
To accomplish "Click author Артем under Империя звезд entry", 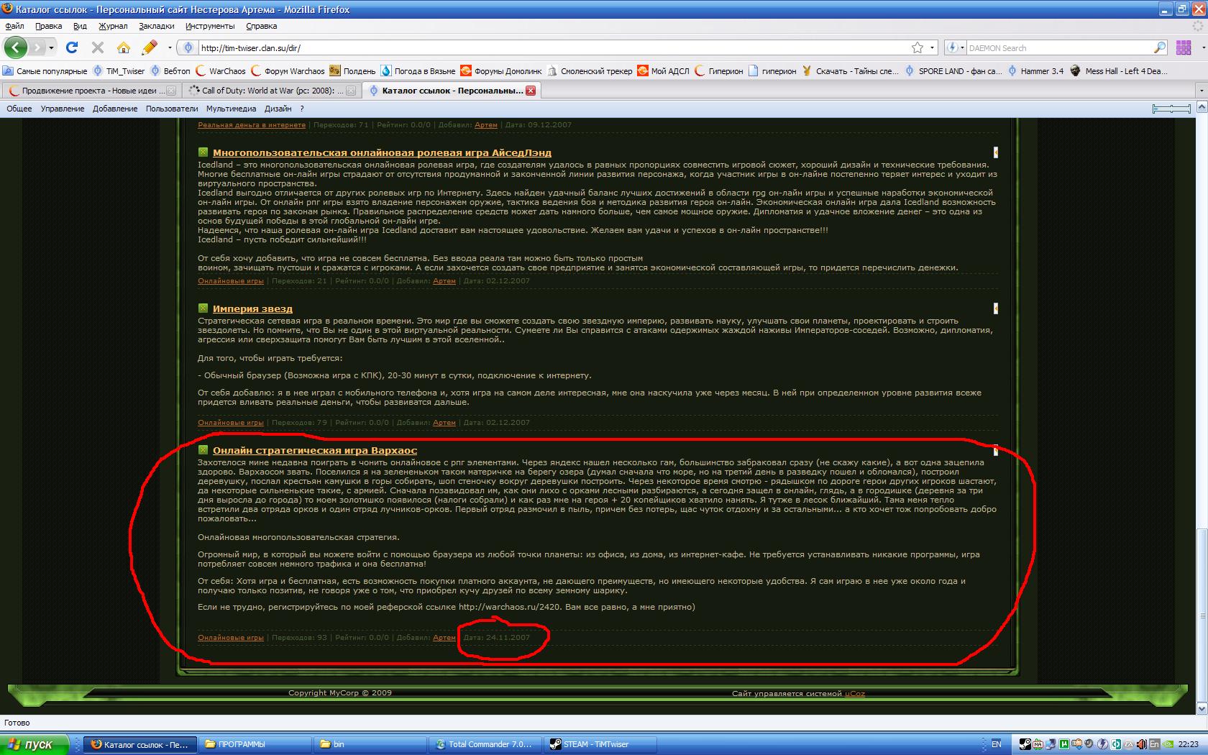I will [x=444, y=423].
